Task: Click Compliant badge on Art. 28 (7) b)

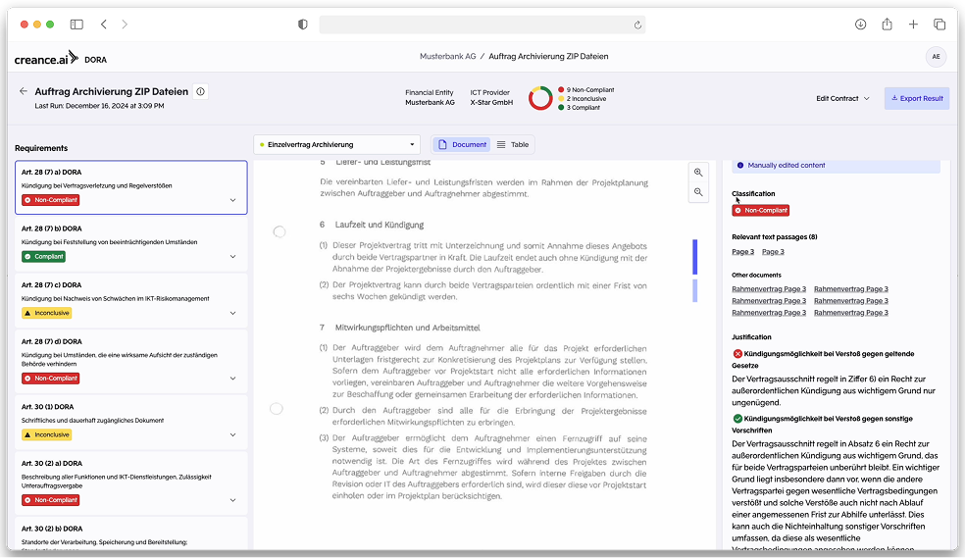Action: tap(43, 257)
